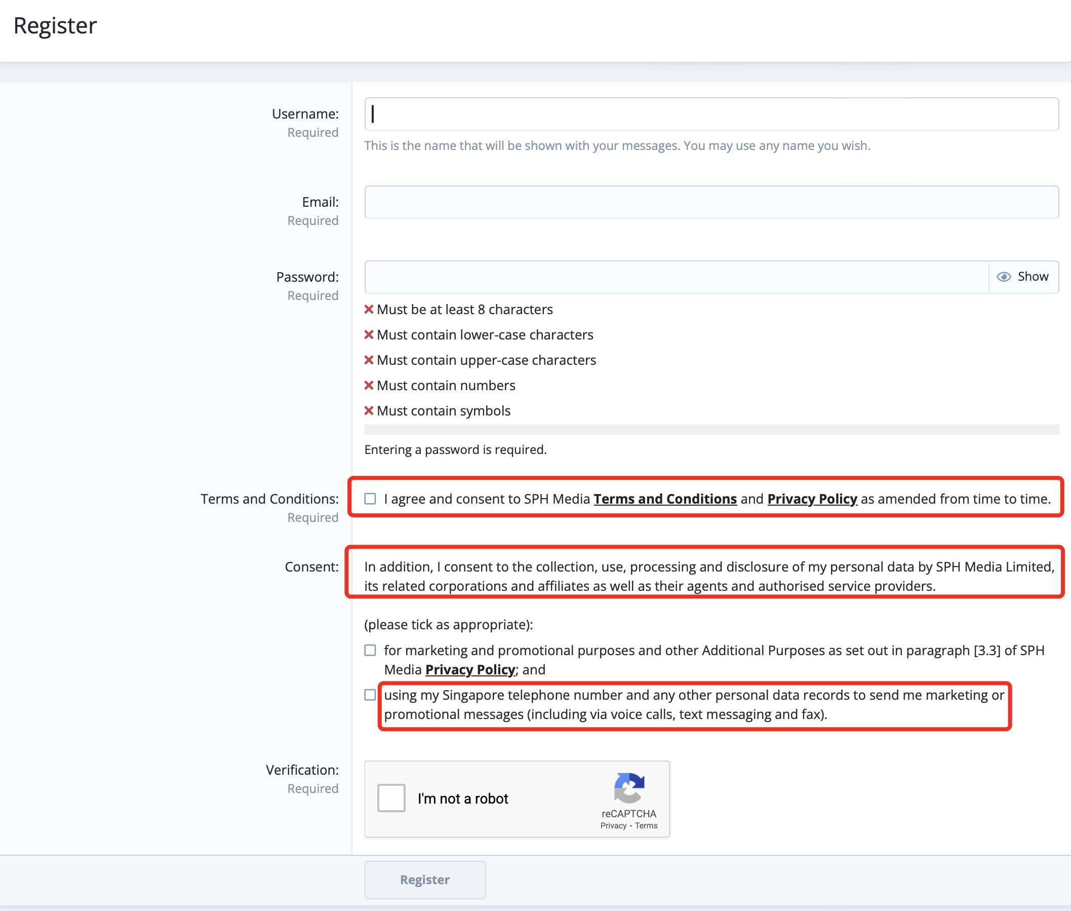Click the Register page heading
The height and width of the screenshot is (911, 1071).
[55, 26]
